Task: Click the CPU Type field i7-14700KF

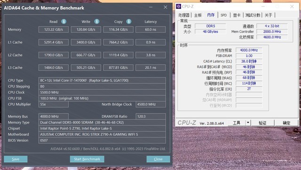Action: 102,80
